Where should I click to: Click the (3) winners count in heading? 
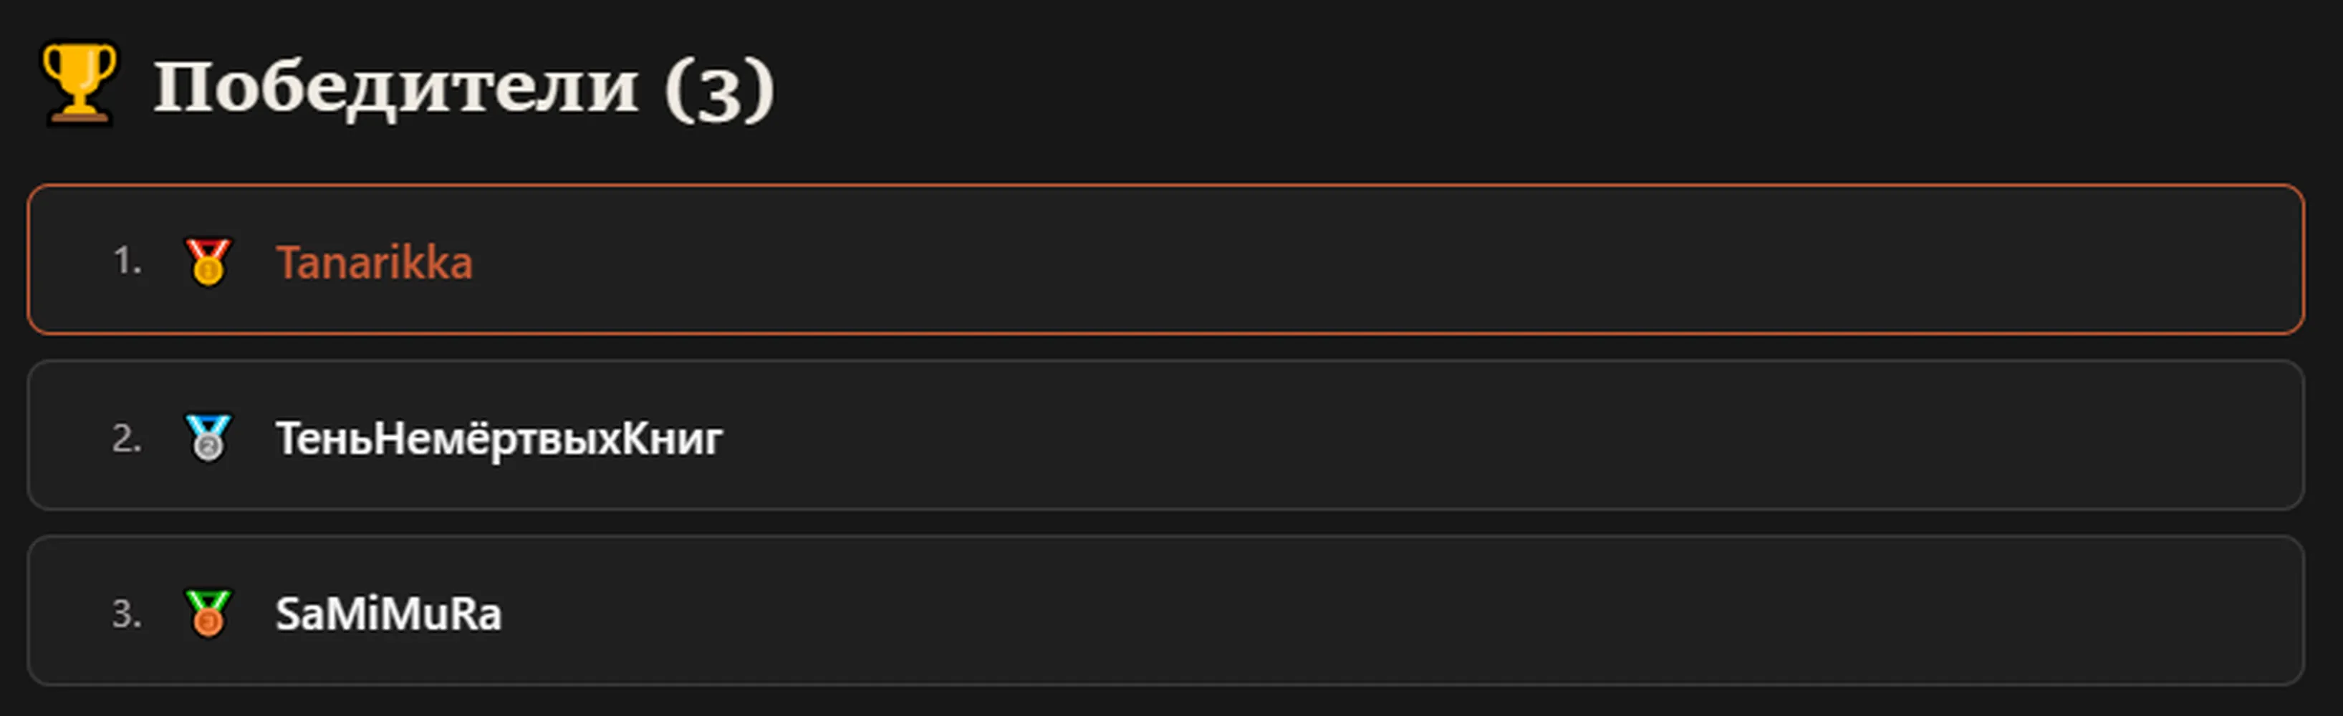click(718, 89)
